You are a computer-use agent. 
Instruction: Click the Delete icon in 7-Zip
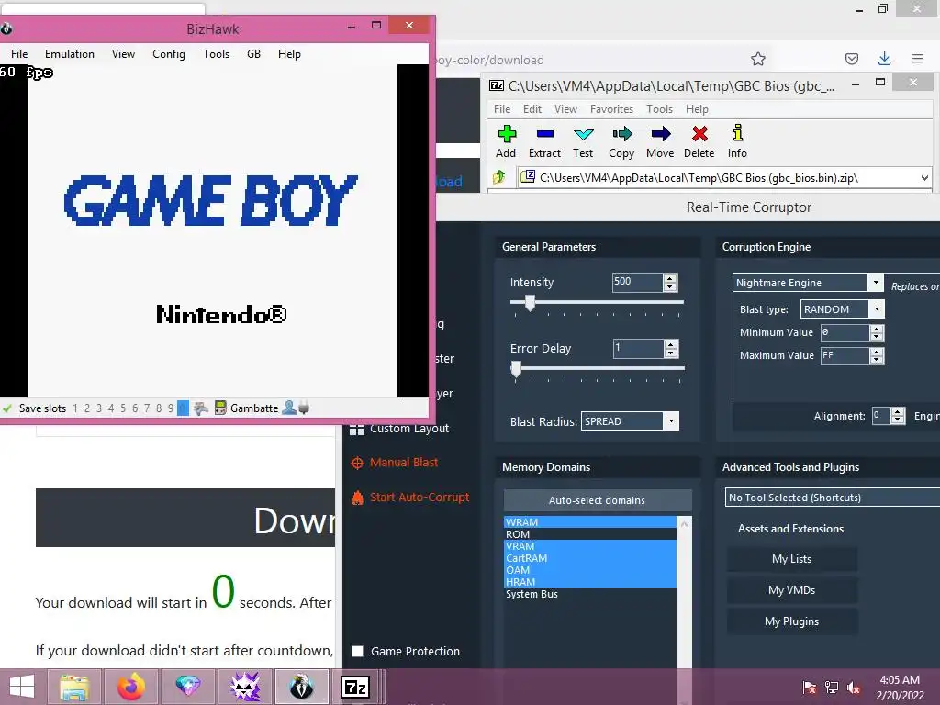(x=699, y=134)
